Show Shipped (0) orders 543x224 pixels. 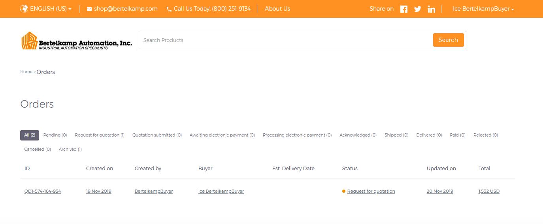pos(396,135)
